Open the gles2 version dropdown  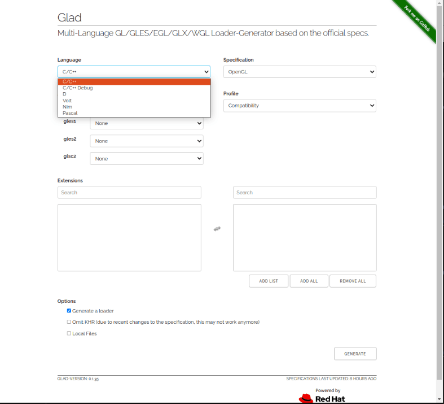147,141
